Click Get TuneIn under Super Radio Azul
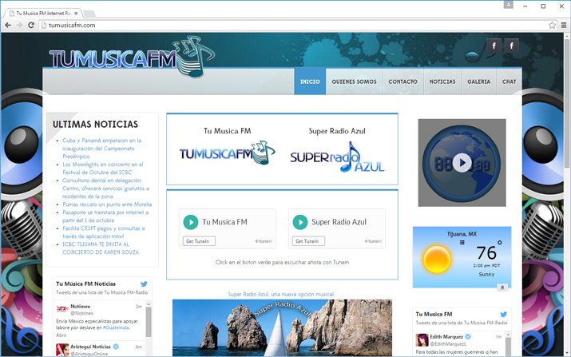Screen dimensions: 571x357 tap(309, 241)
